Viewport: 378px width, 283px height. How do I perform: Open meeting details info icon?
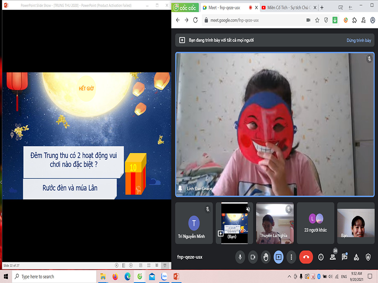pos(321,257)
